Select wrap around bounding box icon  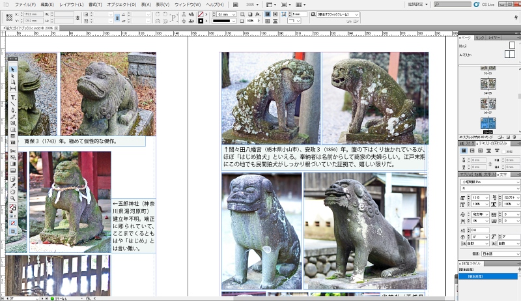tap(472, 151)
